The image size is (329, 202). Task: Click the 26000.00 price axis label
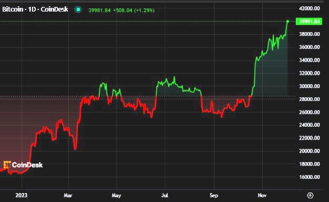tap(310, 112)
